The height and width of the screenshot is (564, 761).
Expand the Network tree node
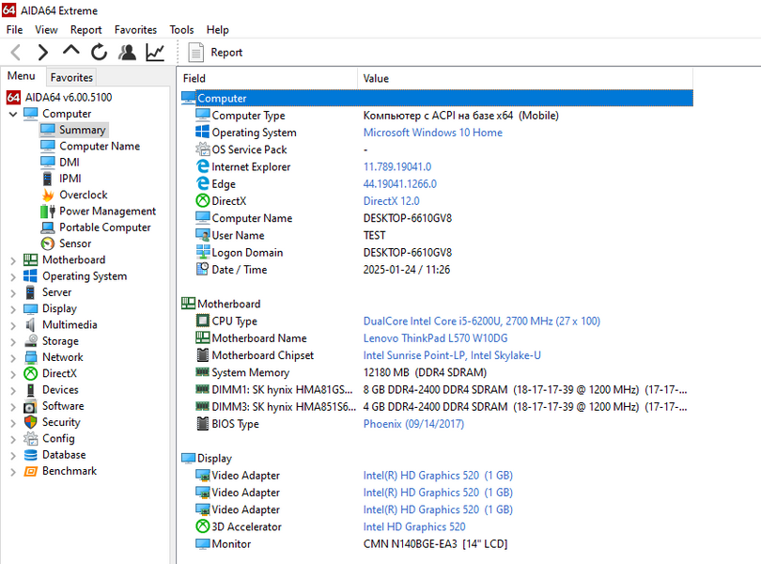point(13,358)
